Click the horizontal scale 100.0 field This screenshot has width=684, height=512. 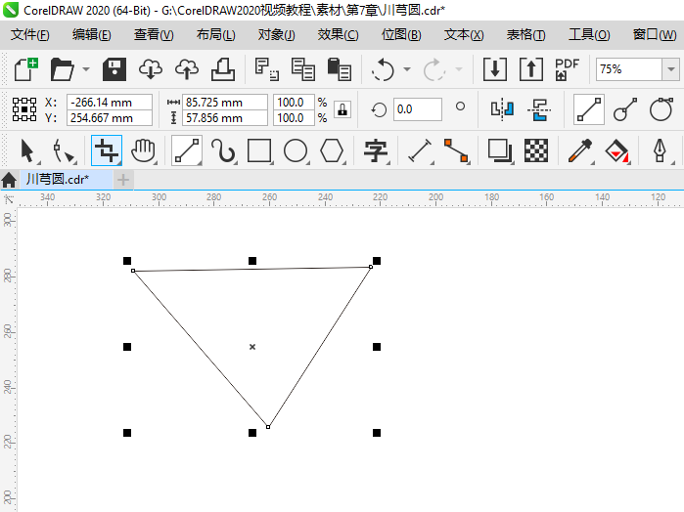(294, 103)
